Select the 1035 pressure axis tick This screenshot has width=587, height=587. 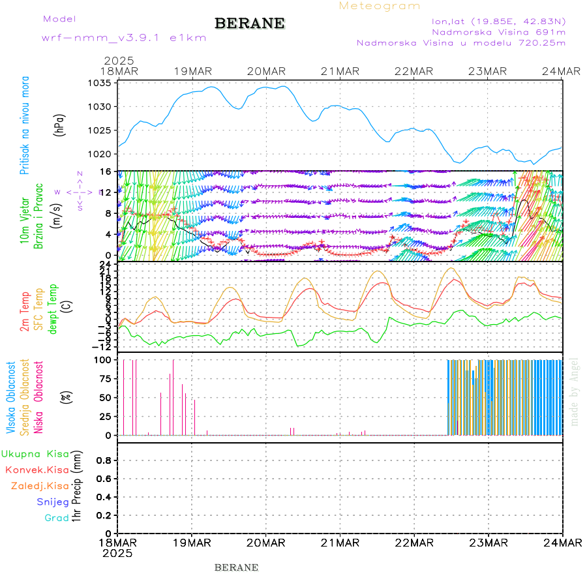tap(99, 83)
